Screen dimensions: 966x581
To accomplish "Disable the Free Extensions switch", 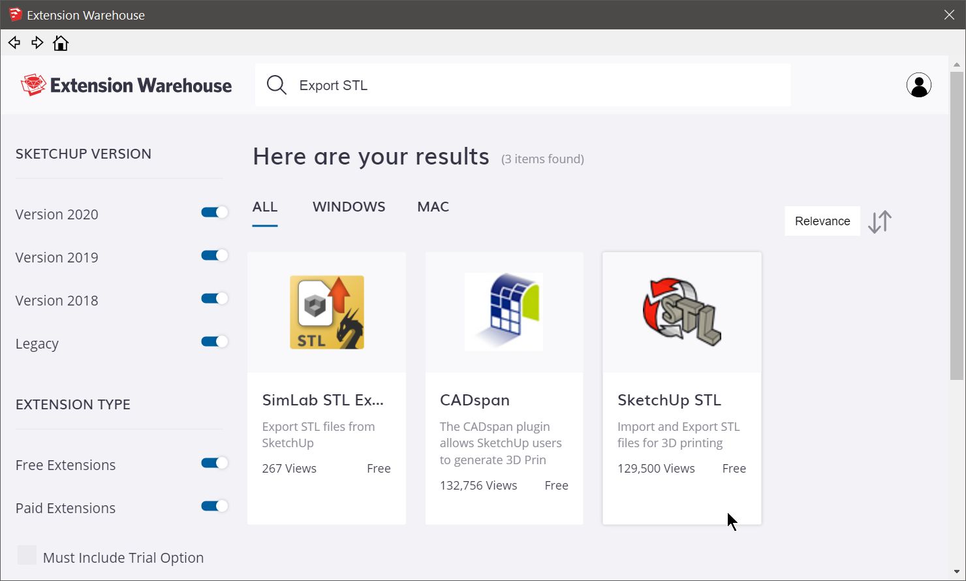I will point(214,463).
